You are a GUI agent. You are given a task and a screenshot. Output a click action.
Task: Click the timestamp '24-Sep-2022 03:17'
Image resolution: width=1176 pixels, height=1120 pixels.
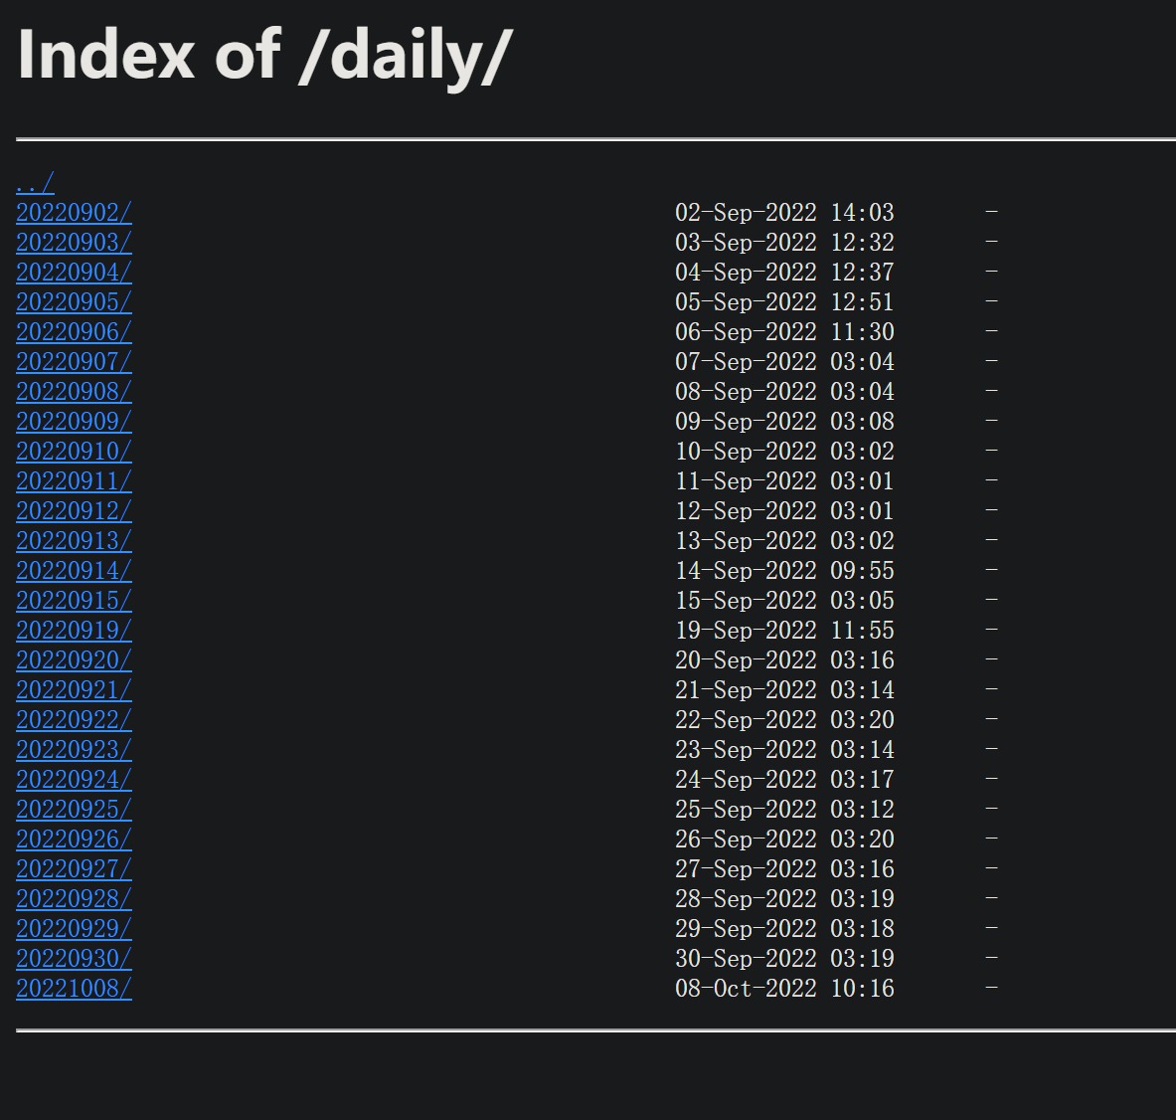click(x=784, y=779)
